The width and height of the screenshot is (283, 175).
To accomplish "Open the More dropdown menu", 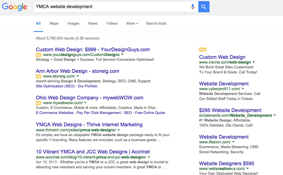I will [x=132, y=24].
